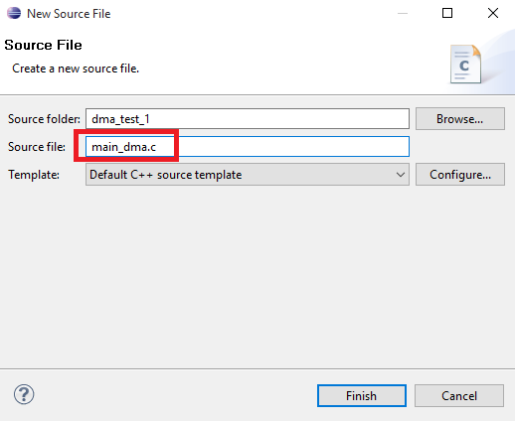Click the 'Template:' label
Image resolution: width=515 pixels, height=421 pixels.
tap(34, 175)
